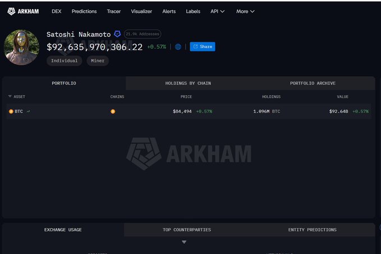The height and width of the screenshot is (254, 381).
Task: Click the Satoshi Nakamoto name heading
Action: click(x=79, y=35)
